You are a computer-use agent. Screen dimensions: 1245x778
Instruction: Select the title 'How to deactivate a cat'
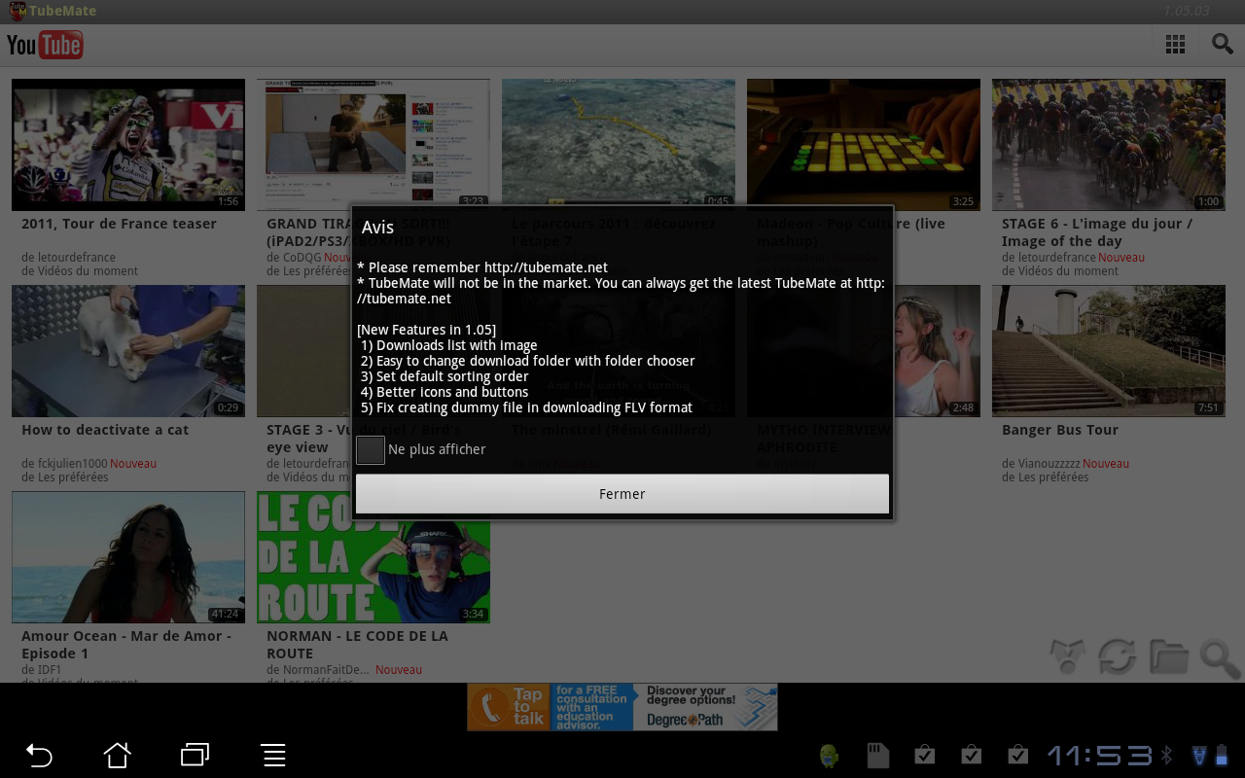pos(105,430)
